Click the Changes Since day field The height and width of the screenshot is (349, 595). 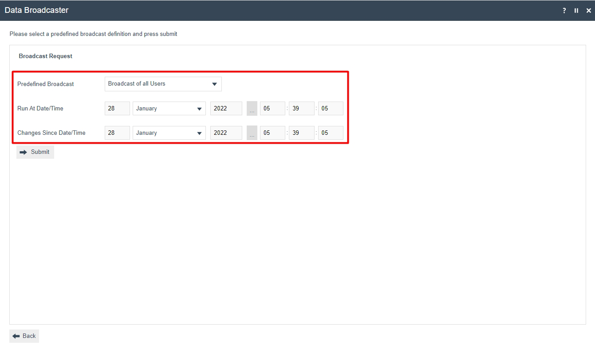pyautogui.click(x=117, y=133)
